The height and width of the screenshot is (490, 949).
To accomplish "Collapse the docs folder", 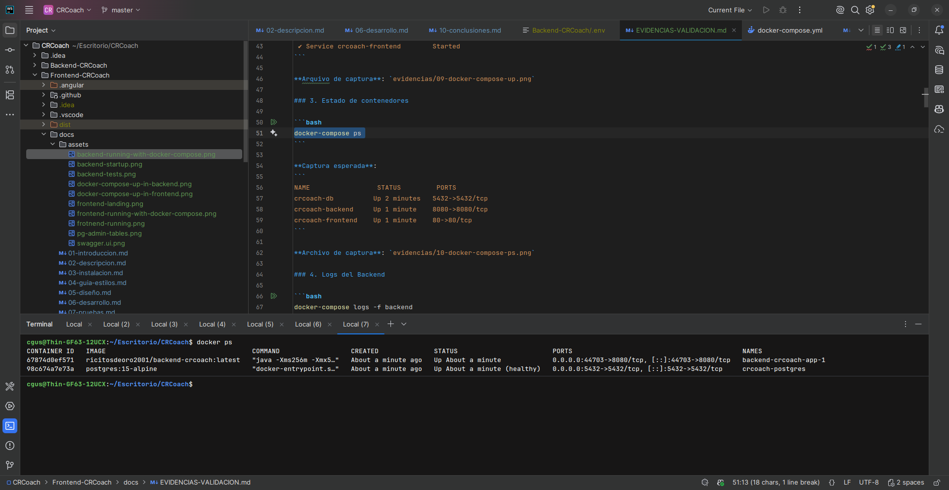I will (43, 134).
